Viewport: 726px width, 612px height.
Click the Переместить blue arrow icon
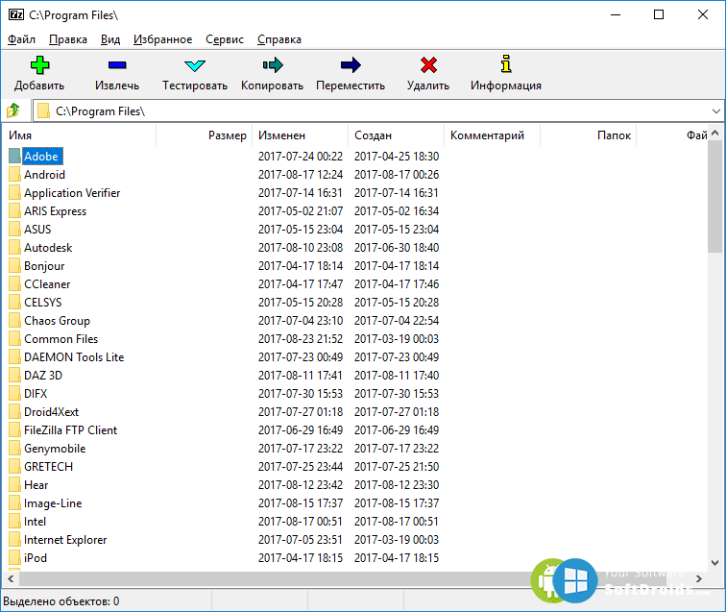point(351,65)
